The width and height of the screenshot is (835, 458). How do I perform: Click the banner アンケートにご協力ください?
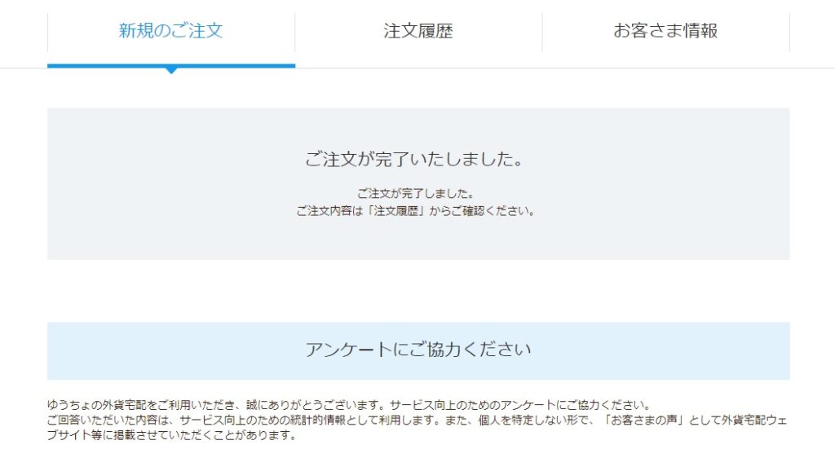pos(418,350)
